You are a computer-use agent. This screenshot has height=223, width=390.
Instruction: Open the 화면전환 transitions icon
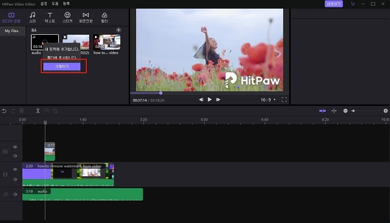tap(86, 18)
